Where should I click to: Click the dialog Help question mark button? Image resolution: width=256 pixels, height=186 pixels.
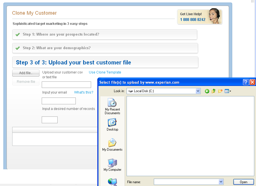coord(246,82)
